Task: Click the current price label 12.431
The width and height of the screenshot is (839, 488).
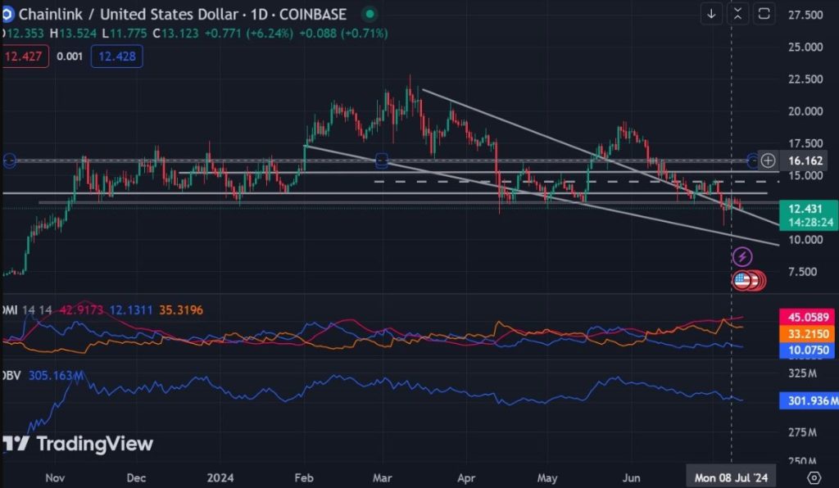Action: click(x=809, y=209)
